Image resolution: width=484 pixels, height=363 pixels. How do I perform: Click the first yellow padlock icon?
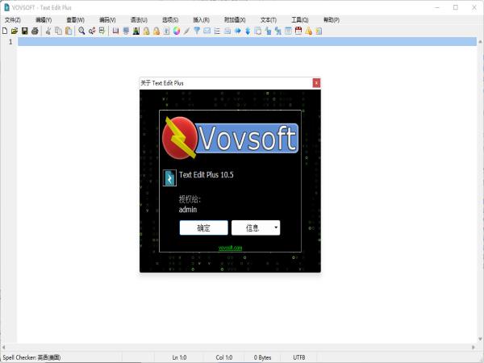[x=146, y=31]
